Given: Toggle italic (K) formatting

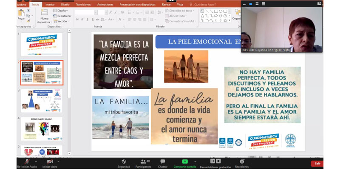Looking at the screenshot, I should [x=82, y=20].
